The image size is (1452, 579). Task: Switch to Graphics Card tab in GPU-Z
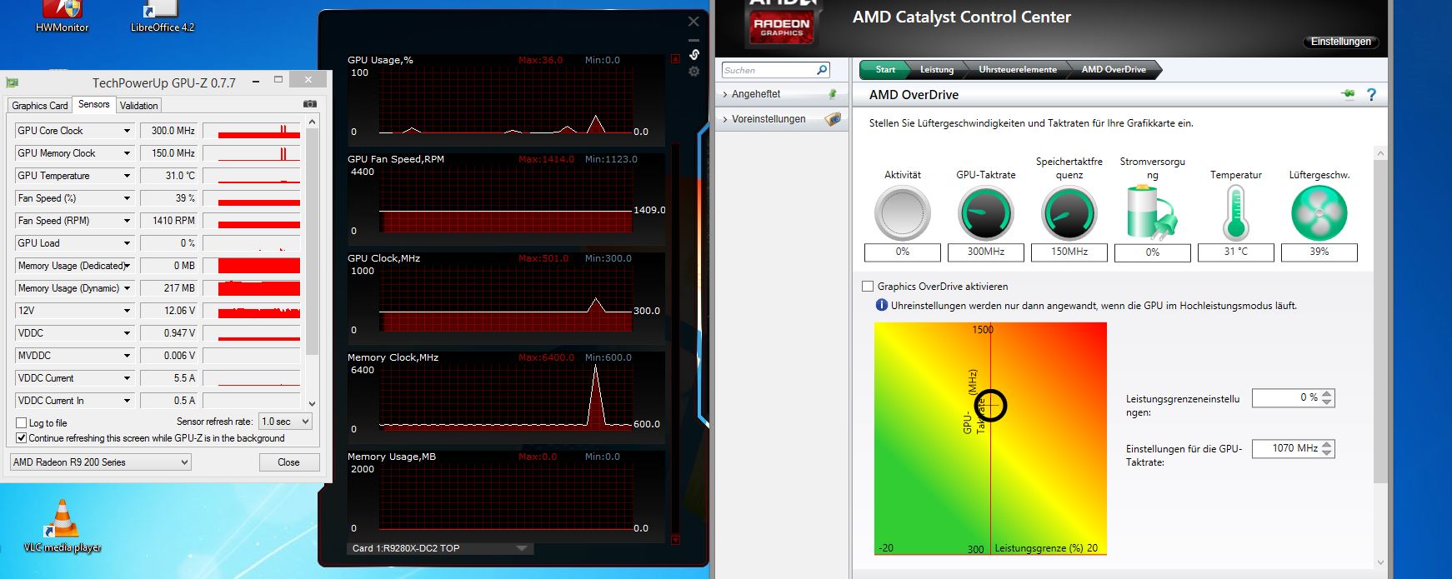pyautogui.click(x=40, y=106)
